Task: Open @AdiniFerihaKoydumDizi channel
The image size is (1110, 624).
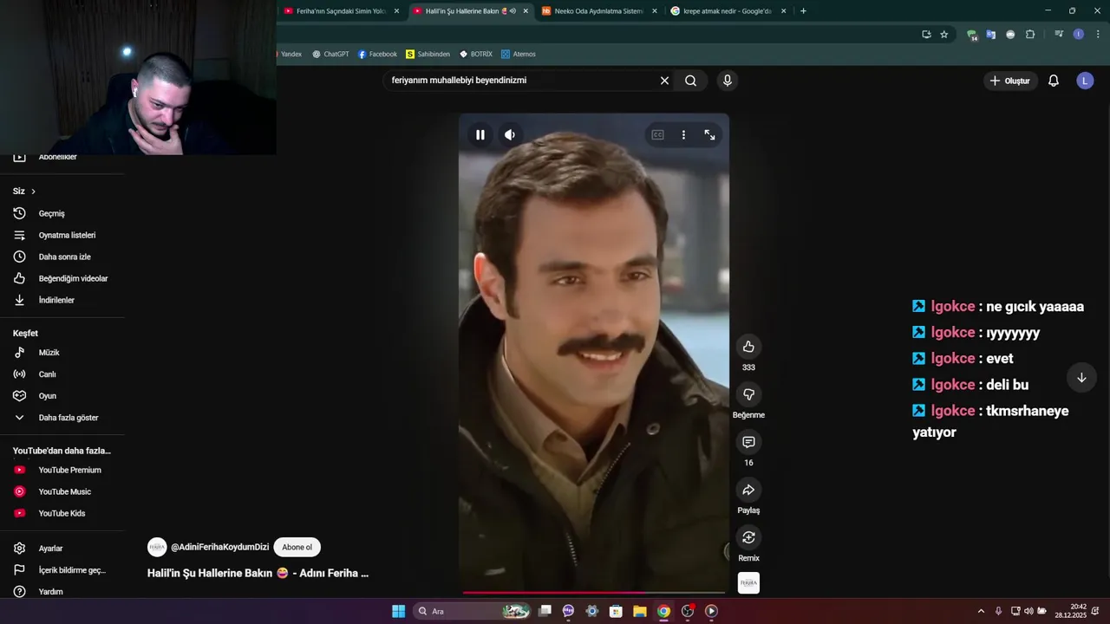Action: [x=219, y=547]
